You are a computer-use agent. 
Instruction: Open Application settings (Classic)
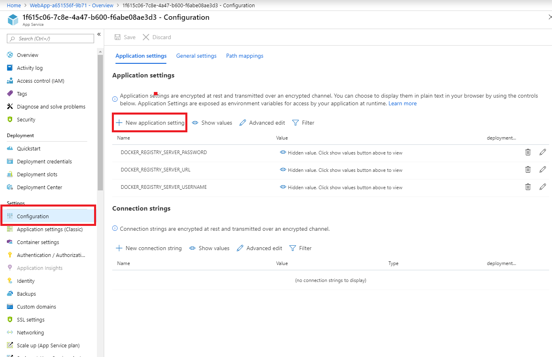(x=49, y=229)
